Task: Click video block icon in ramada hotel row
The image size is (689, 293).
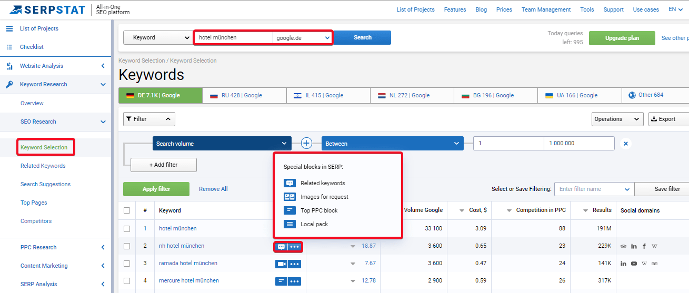Action: pos(281,264)
